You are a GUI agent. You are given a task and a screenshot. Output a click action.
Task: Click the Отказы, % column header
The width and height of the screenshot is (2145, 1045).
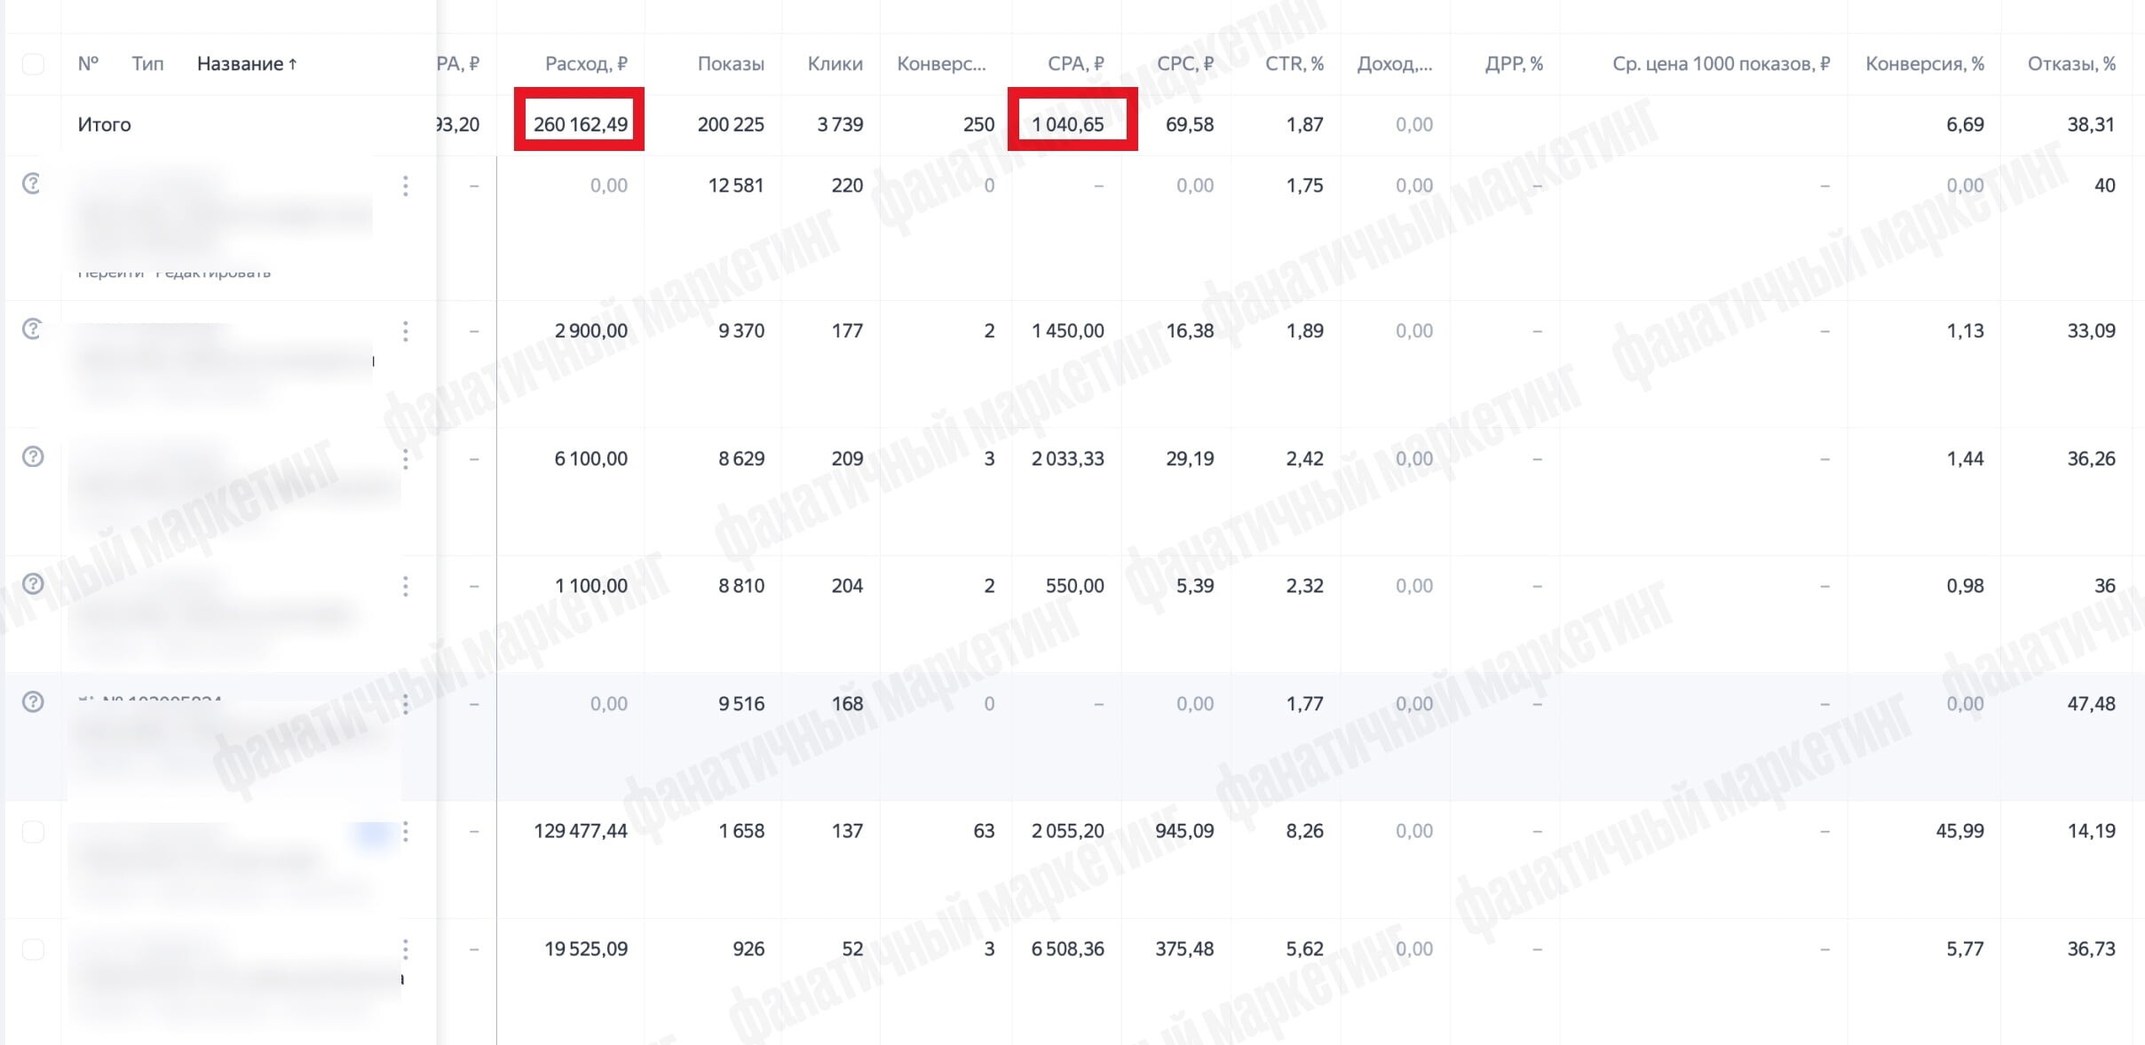point(2071,64)
